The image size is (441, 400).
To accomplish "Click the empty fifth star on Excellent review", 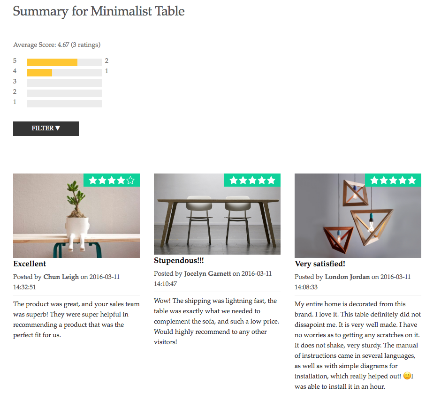I will (x=130, y=180).
